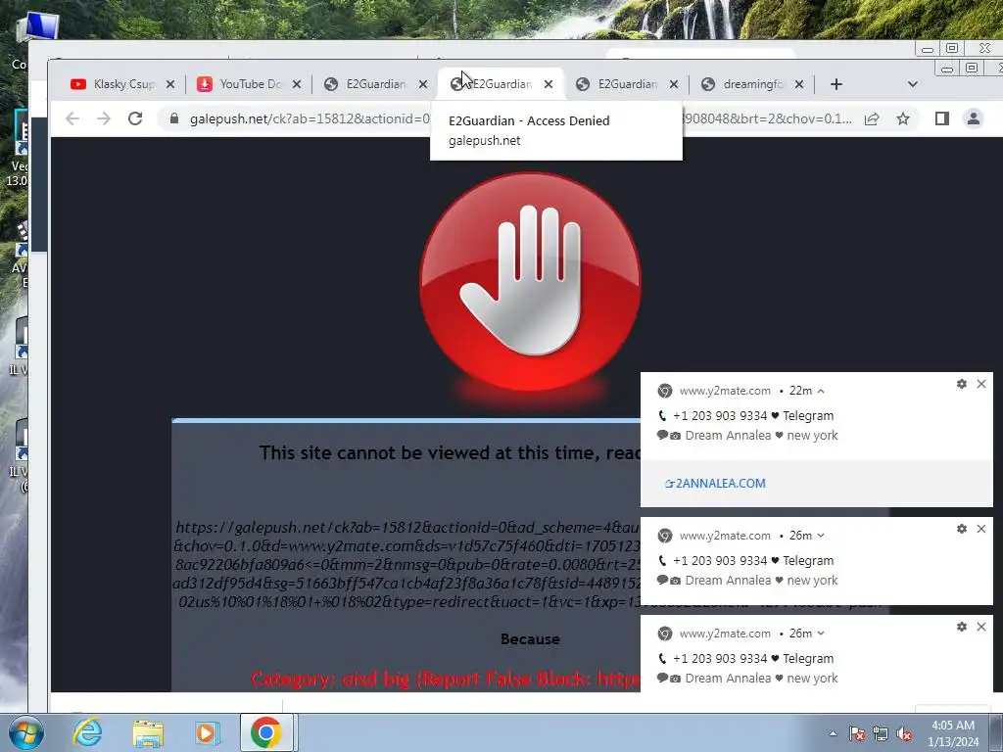Image resolution: width=1003 pixels, height=752 pixels.
Task: Go forward to next page
Action: [104, 118]
